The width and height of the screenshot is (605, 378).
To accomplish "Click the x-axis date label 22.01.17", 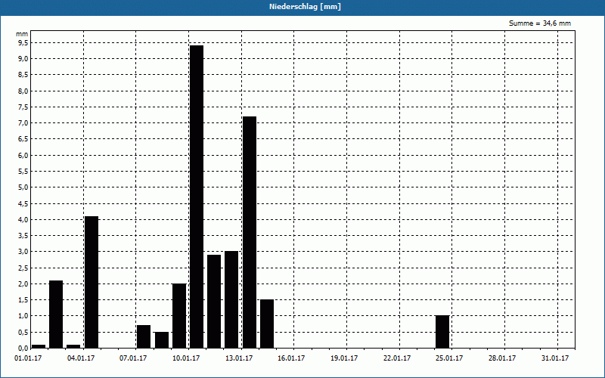I will [x=397, y=358].
